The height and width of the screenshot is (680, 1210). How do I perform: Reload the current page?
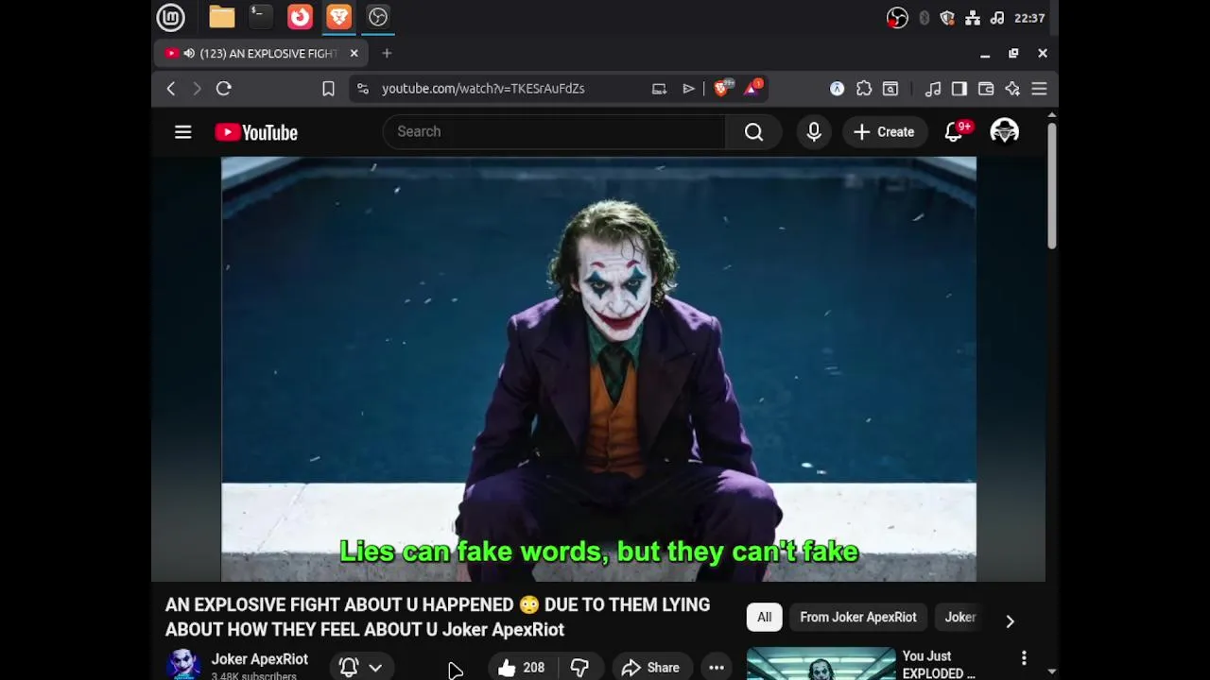(224, 89)
